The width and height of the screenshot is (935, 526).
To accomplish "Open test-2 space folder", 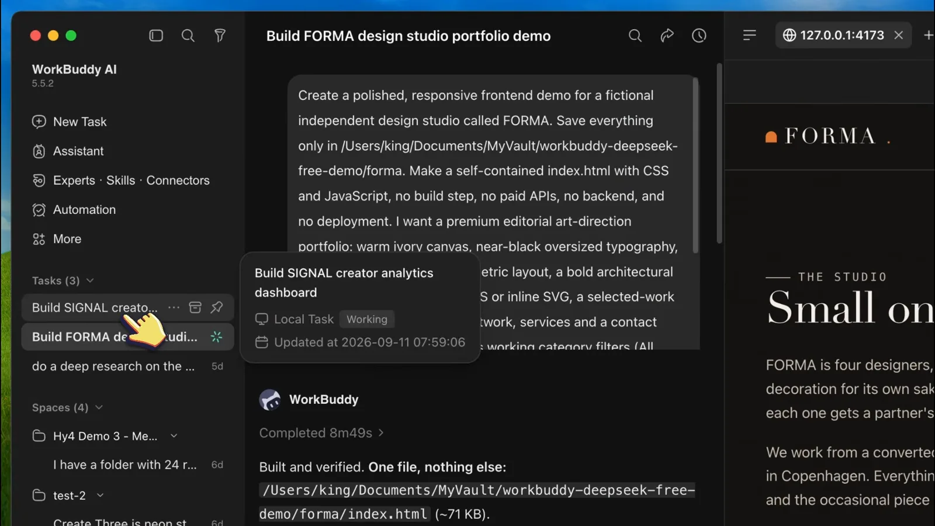I will (69, 495).
